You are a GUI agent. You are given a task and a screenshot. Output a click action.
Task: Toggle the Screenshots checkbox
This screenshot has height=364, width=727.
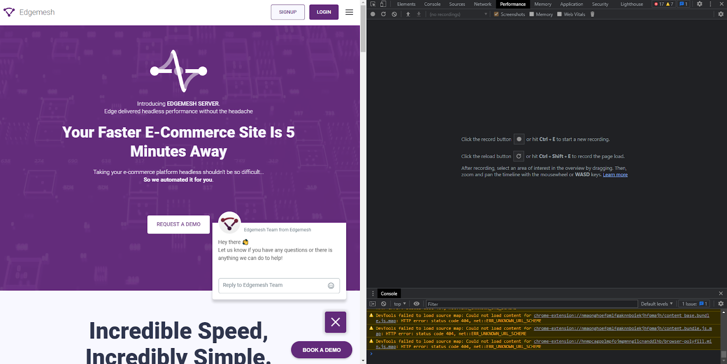click(496, 14)
